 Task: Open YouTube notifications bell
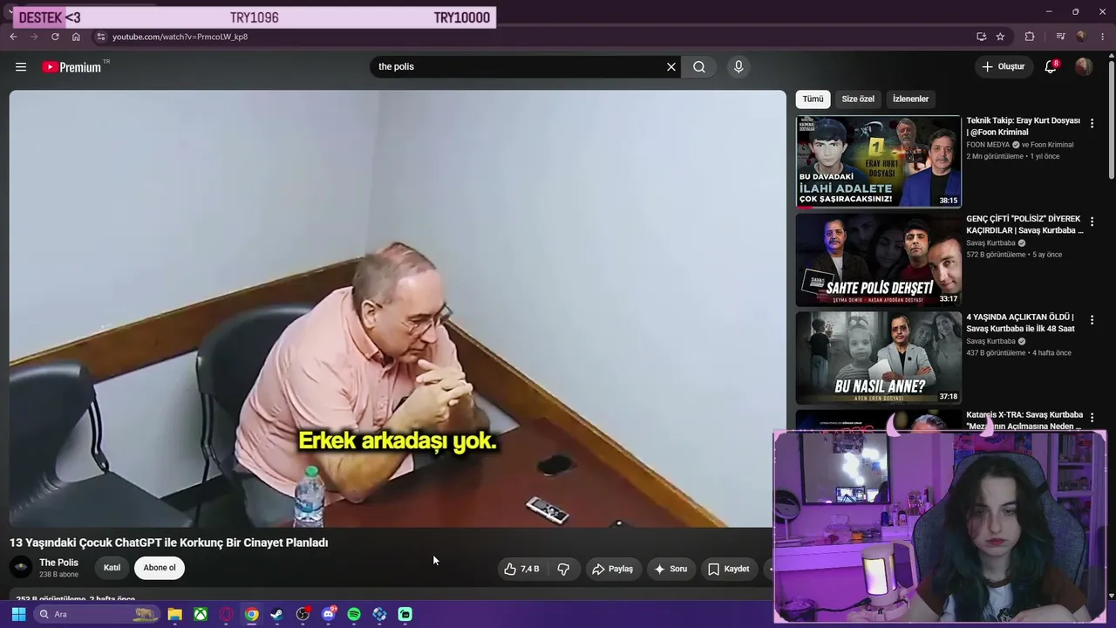pyautogui.click(x=1051, y=67)
